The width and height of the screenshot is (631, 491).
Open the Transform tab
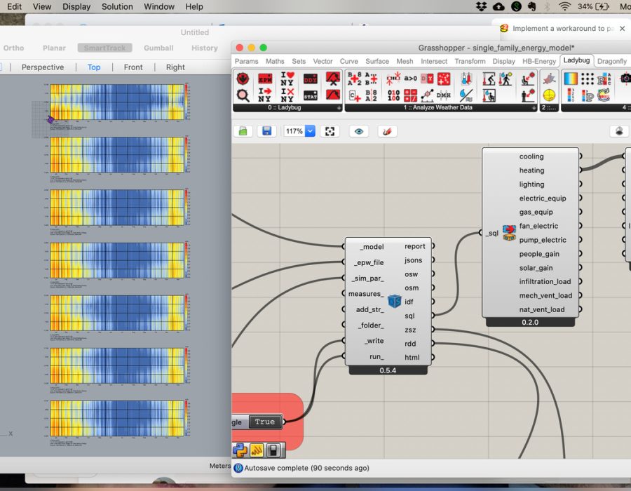coord(470,61)
